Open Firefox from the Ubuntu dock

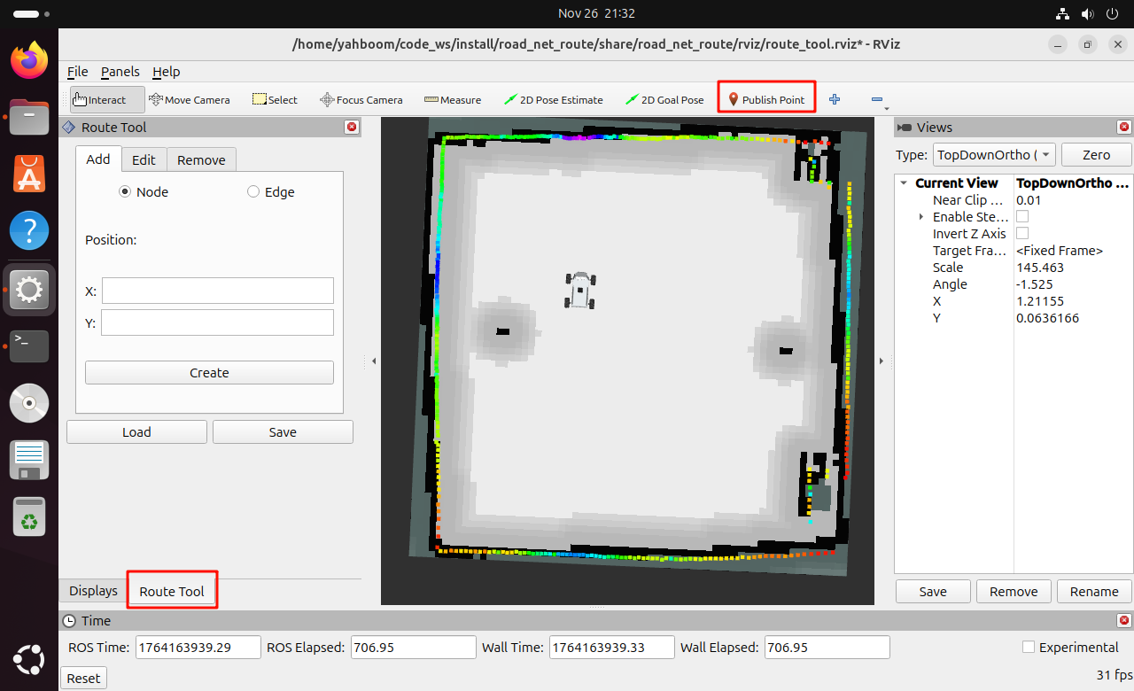29,60
